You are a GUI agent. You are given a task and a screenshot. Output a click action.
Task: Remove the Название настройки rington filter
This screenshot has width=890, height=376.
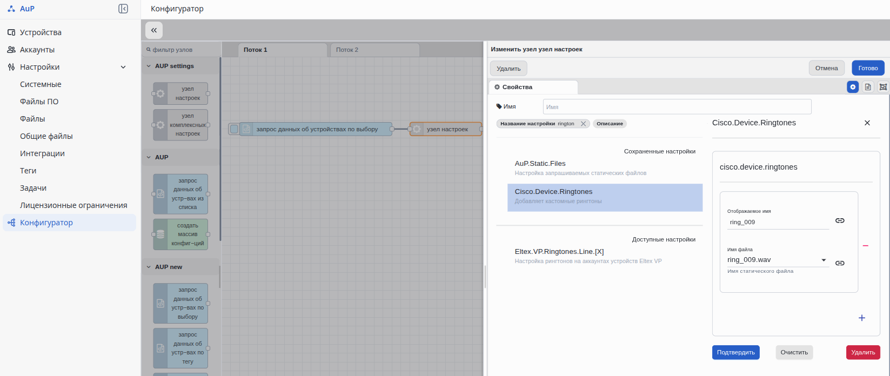point(583,124)
